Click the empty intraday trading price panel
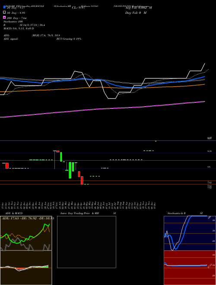Screen dimensions: 216x285 86,242
